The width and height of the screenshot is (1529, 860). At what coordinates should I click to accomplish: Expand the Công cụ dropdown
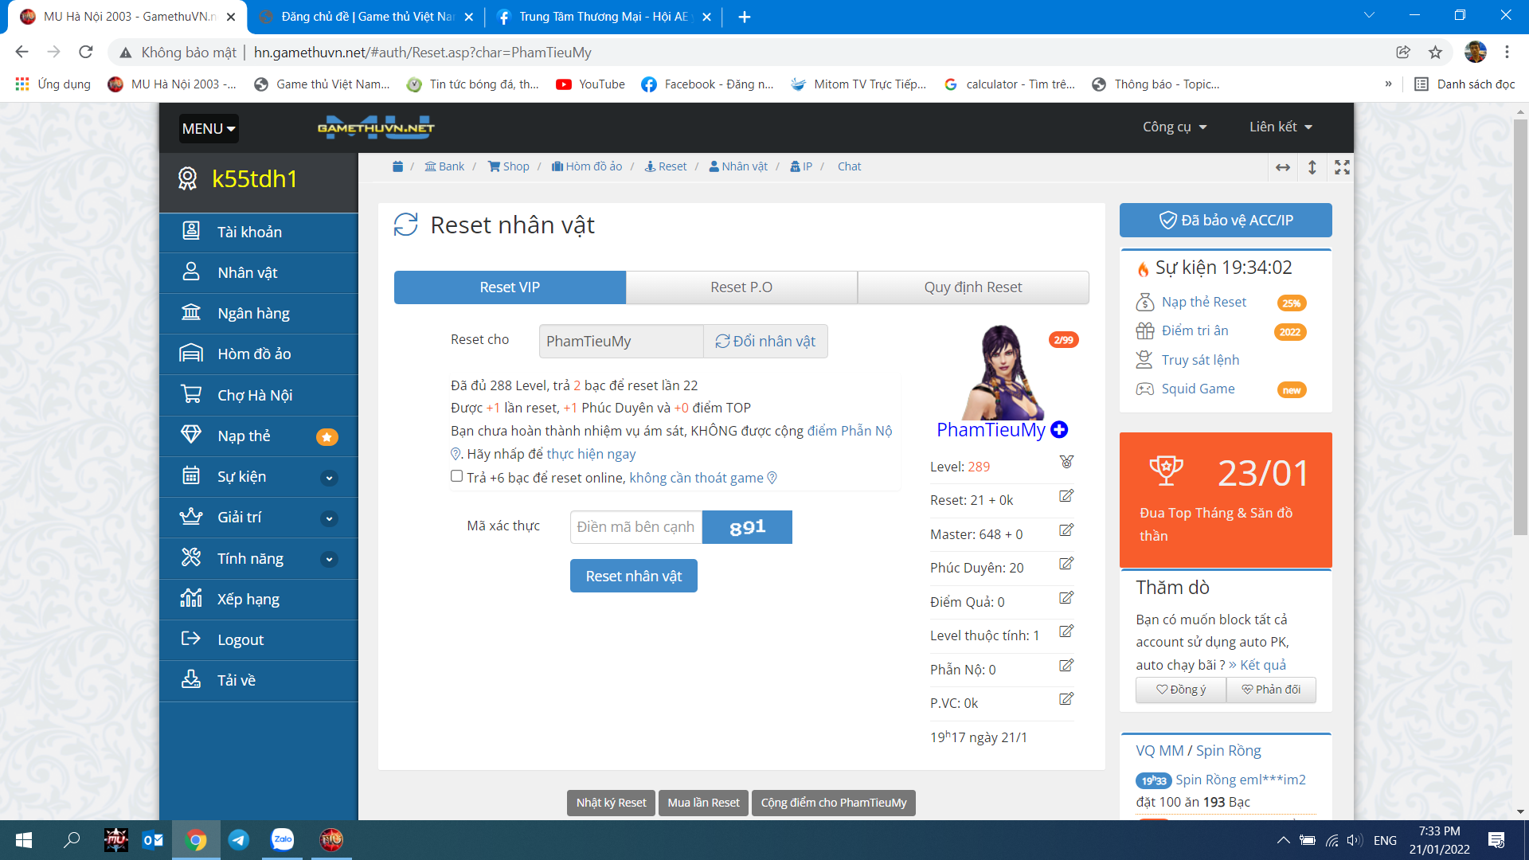pyautogui.click(x=1175, y=127)
